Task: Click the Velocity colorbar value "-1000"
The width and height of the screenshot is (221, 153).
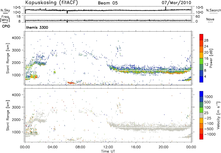Action: 210,134
